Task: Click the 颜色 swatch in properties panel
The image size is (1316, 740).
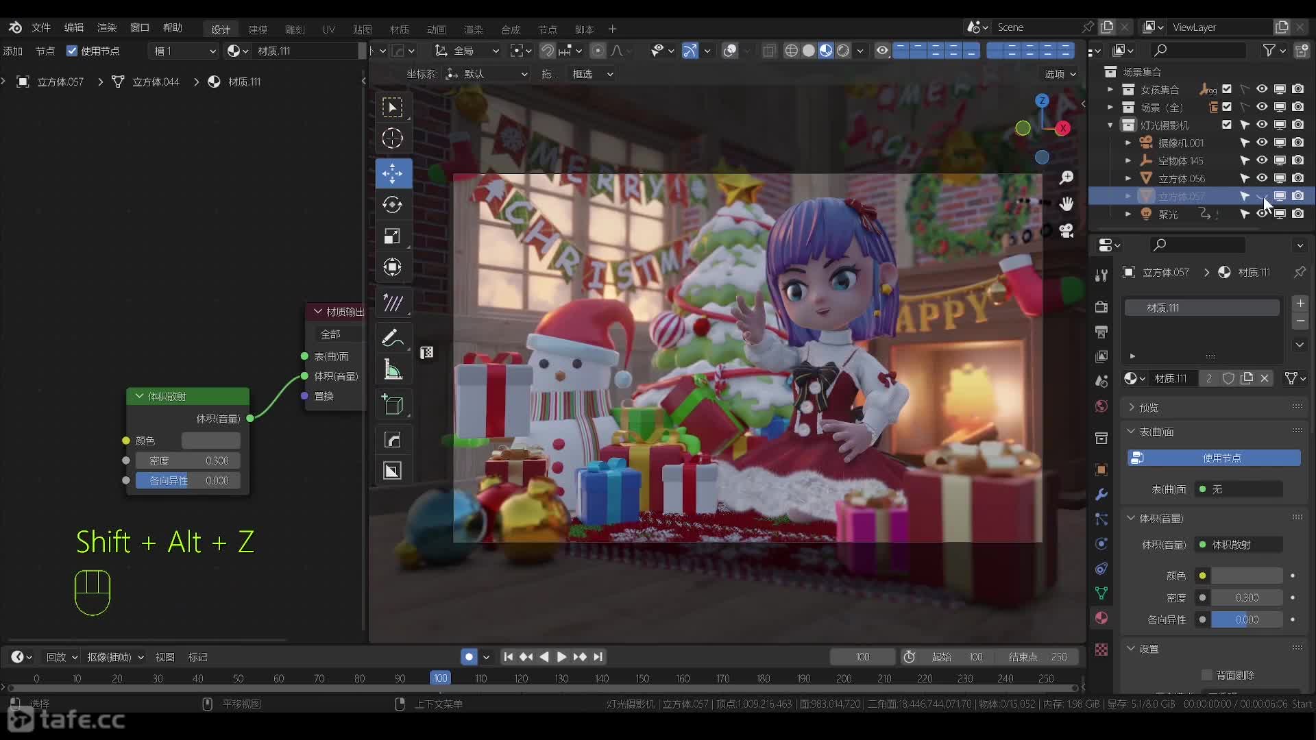Action: point(1247,576)
